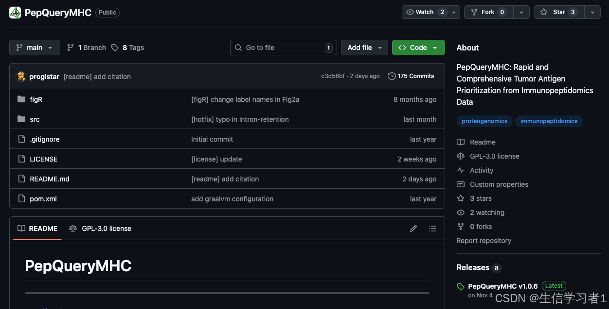This screenshot has width=609, height=309.
Task: Open the Add file dropdown
Action: click(364, 48)
